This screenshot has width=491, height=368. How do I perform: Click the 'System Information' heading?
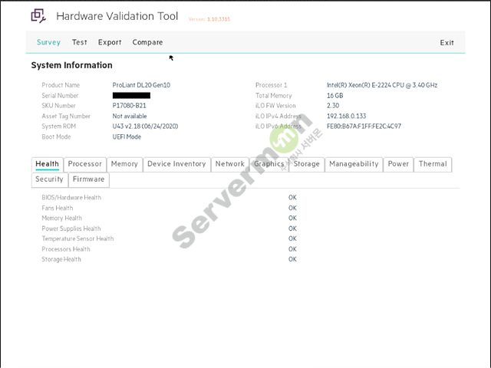pos(71,65)
